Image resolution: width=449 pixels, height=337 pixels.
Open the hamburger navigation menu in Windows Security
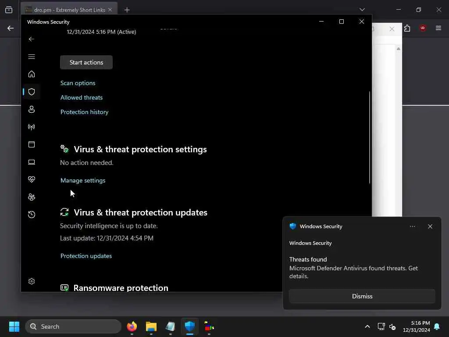point(32,57)
